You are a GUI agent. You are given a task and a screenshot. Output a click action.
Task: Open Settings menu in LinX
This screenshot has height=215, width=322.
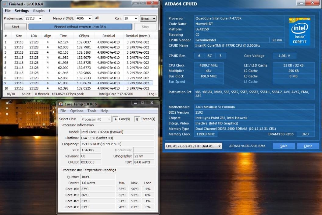pos(22,11)
